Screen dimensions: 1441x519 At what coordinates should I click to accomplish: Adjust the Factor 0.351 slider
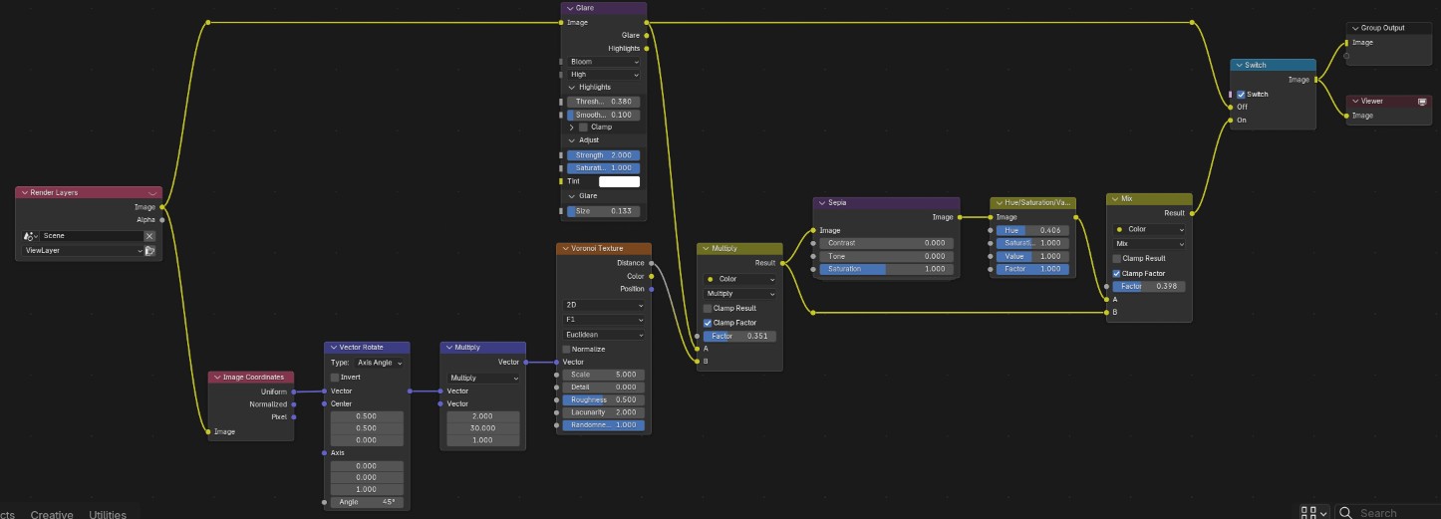coord(739,337)
